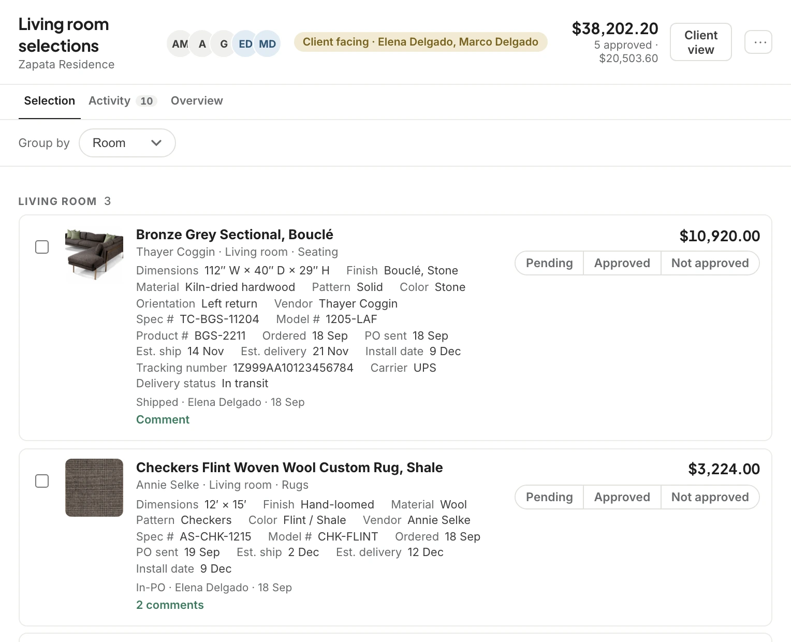The width and height of the screenshot is (791, 642).
Task: Mark Bronze Grey Sectional as Not approved
Action: [x=710, y=263]
